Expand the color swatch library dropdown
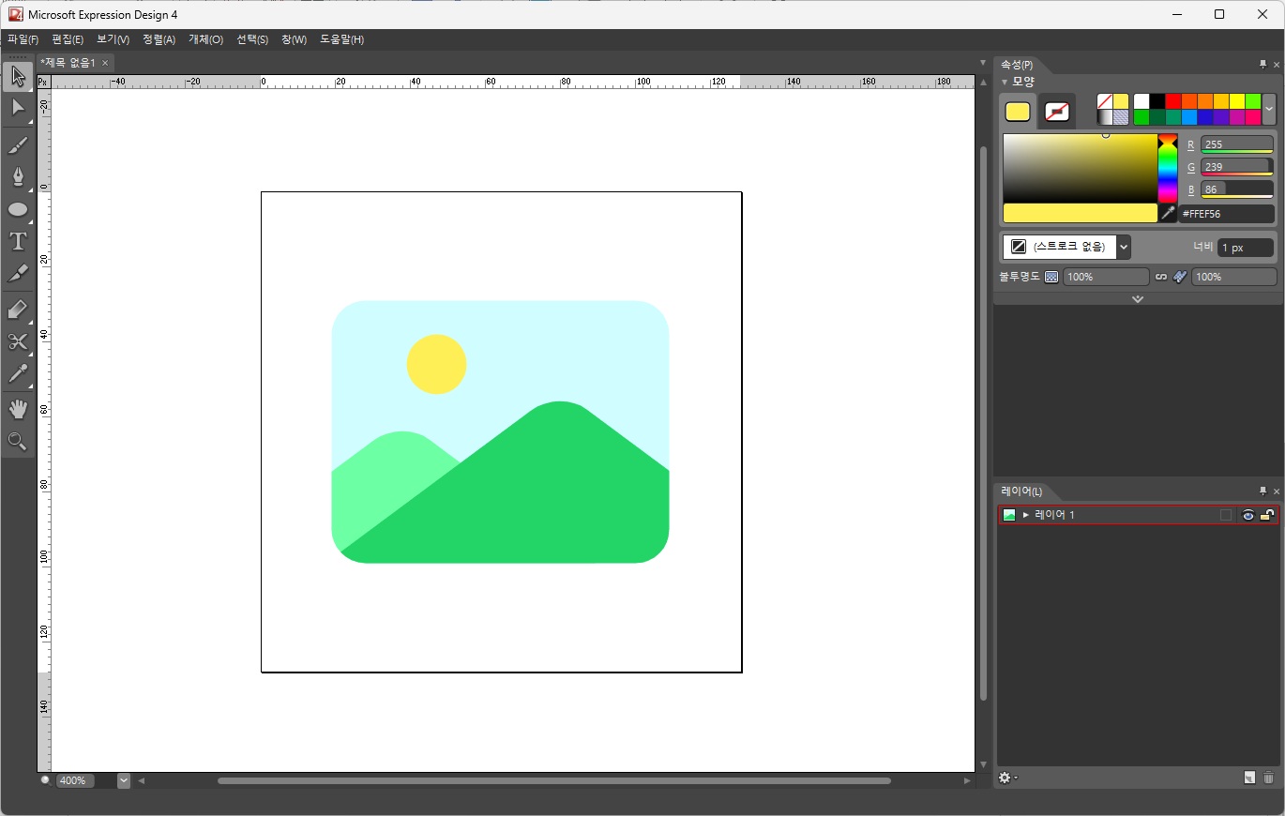This screenshot has height=816, width=1285. pos(1269,109)
